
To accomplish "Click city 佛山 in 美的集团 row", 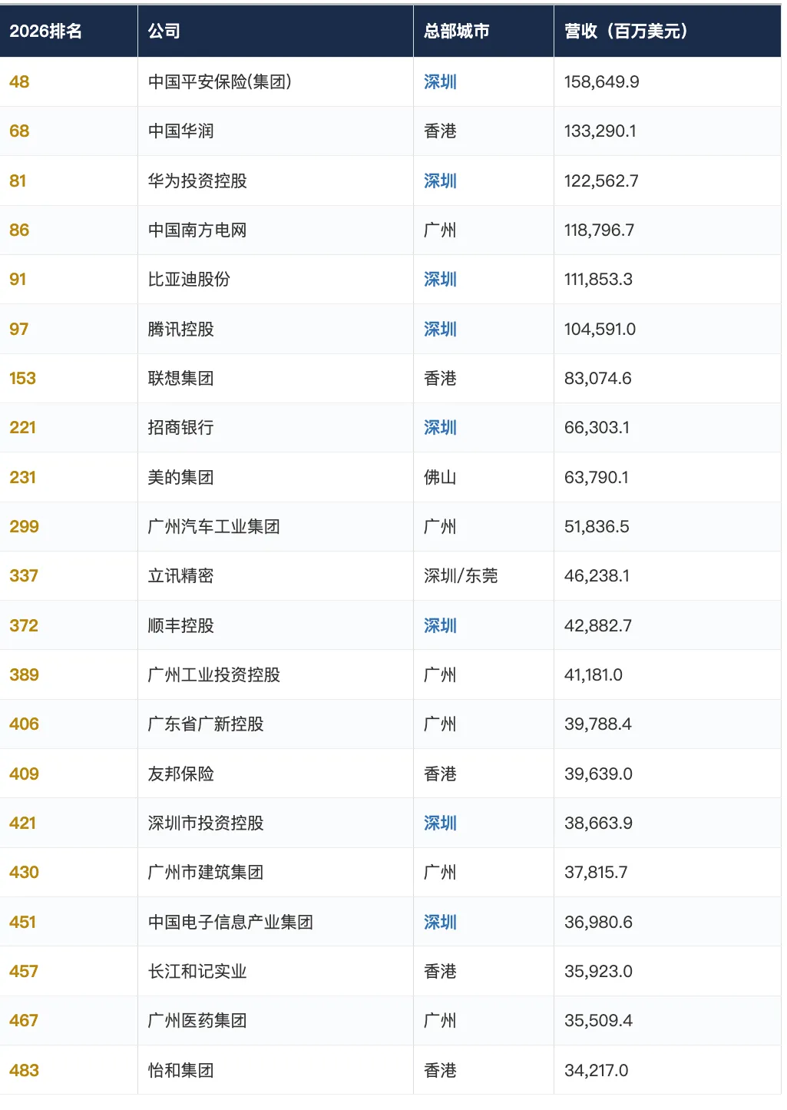I will click(440, 478).
